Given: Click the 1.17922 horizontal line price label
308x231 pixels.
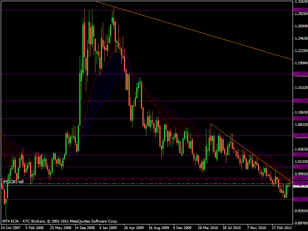Looking at the screenshot, I should click(x=301, y=74).
